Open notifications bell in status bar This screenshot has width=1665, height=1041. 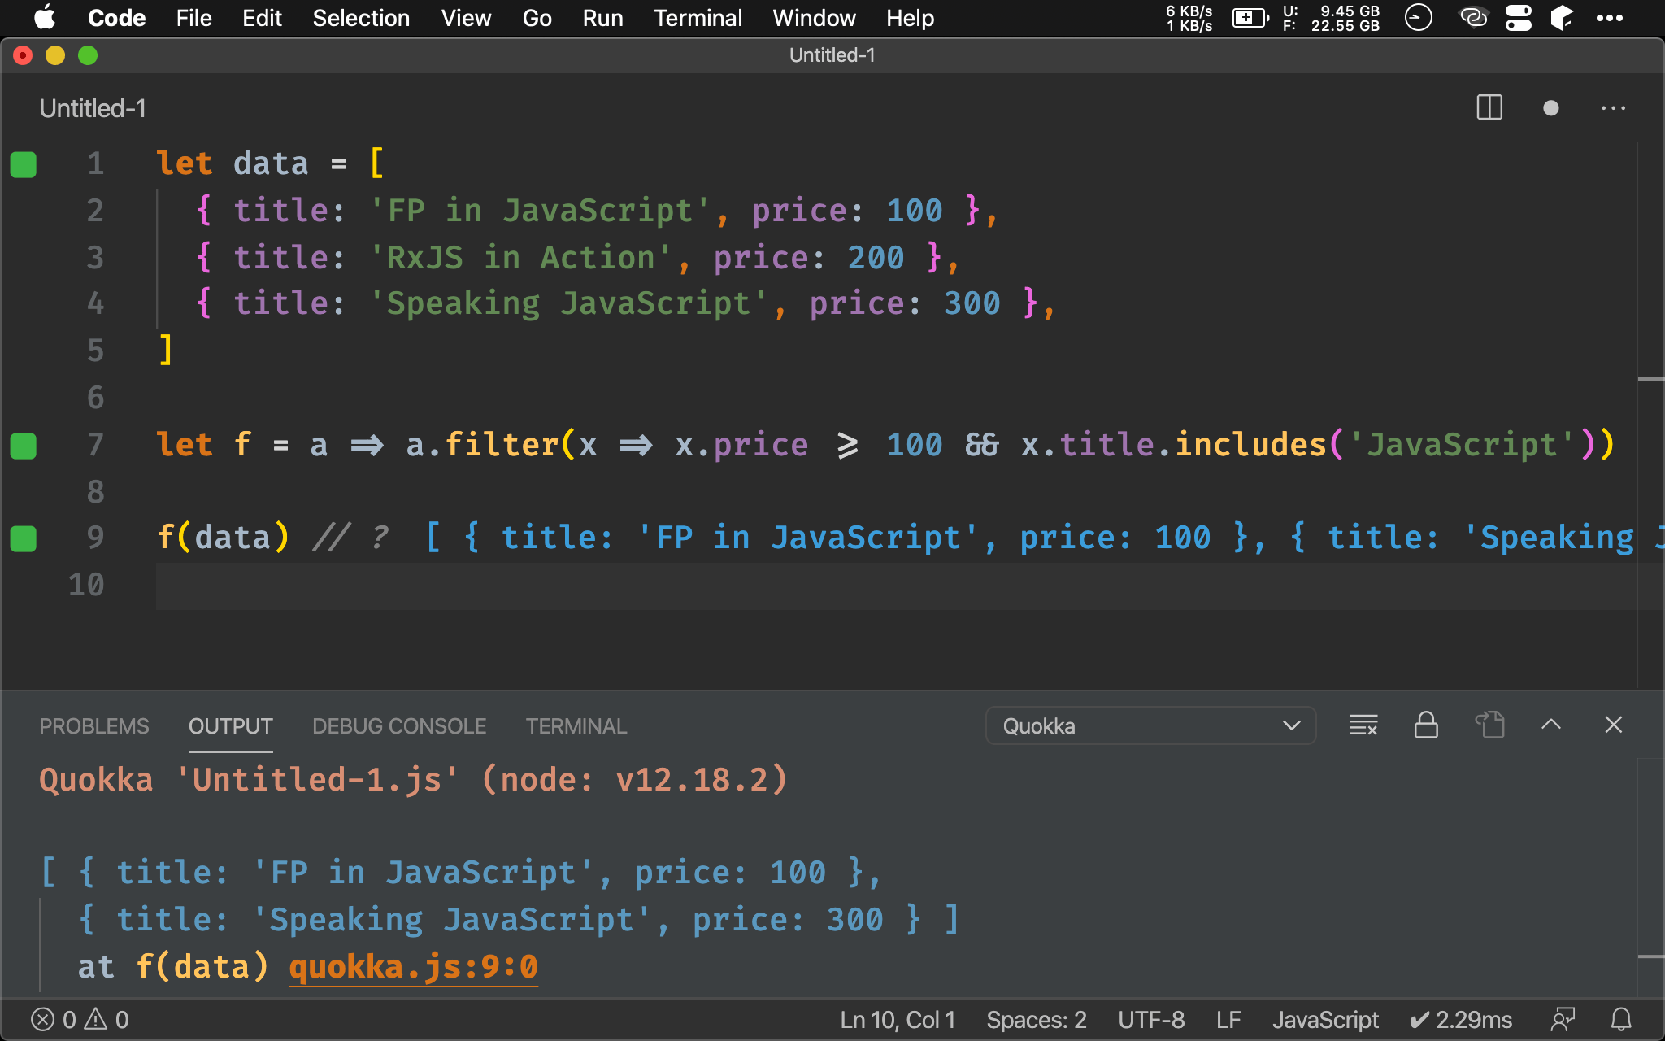click(x=1621, y=1020)
